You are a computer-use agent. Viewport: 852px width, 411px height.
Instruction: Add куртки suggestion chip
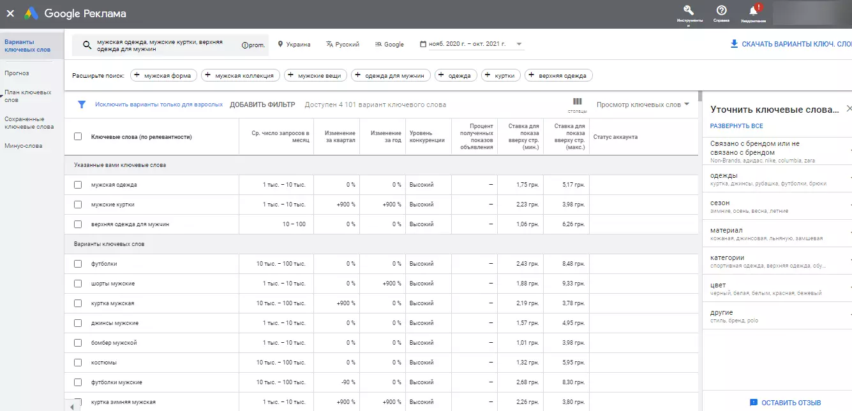(x=501, y=75)
